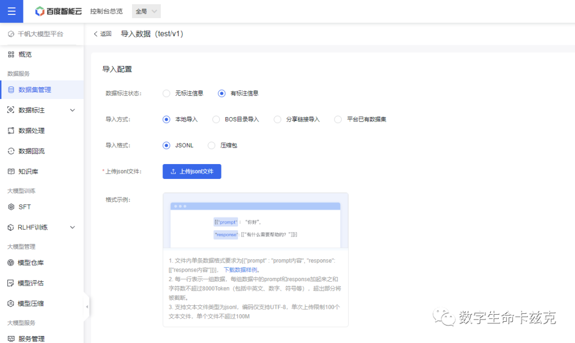Open 数据处理 menu item
This screenshot has width=575, height=343.
click(42, 130)
